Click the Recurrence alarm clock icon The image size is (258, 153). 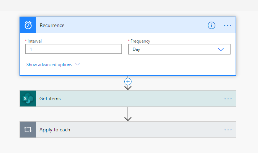[x=28, y=25]
